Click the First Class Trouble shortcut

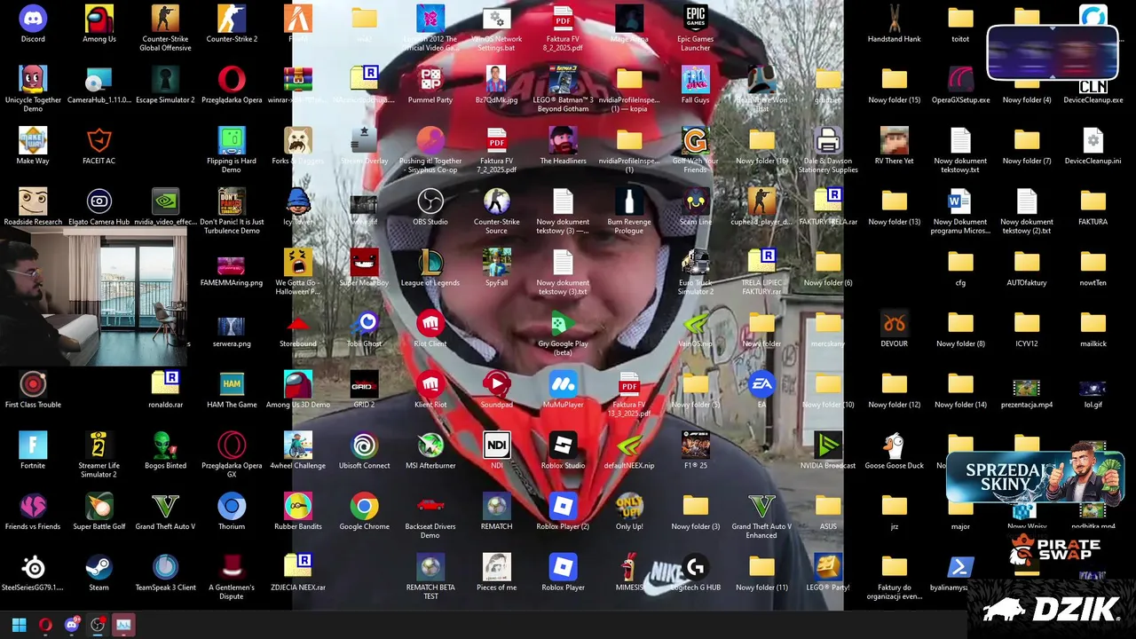click(x=33, y=390)
